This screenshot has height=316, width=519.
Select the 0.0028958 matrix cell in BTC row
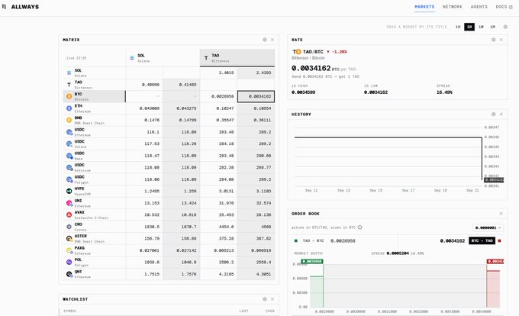(218, 97)
